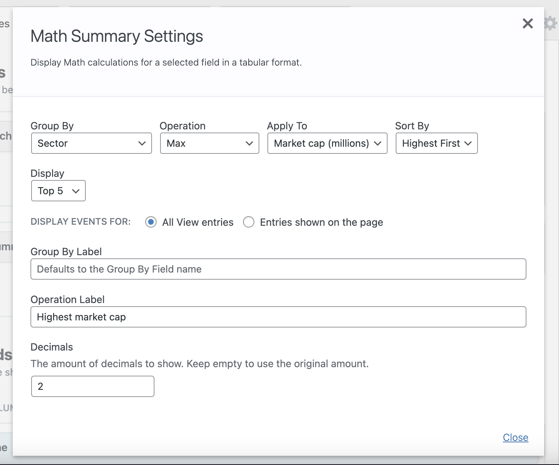Open the Display Top 5 dropdown
This screenshot has width=559, height=465.
(58, 191)
